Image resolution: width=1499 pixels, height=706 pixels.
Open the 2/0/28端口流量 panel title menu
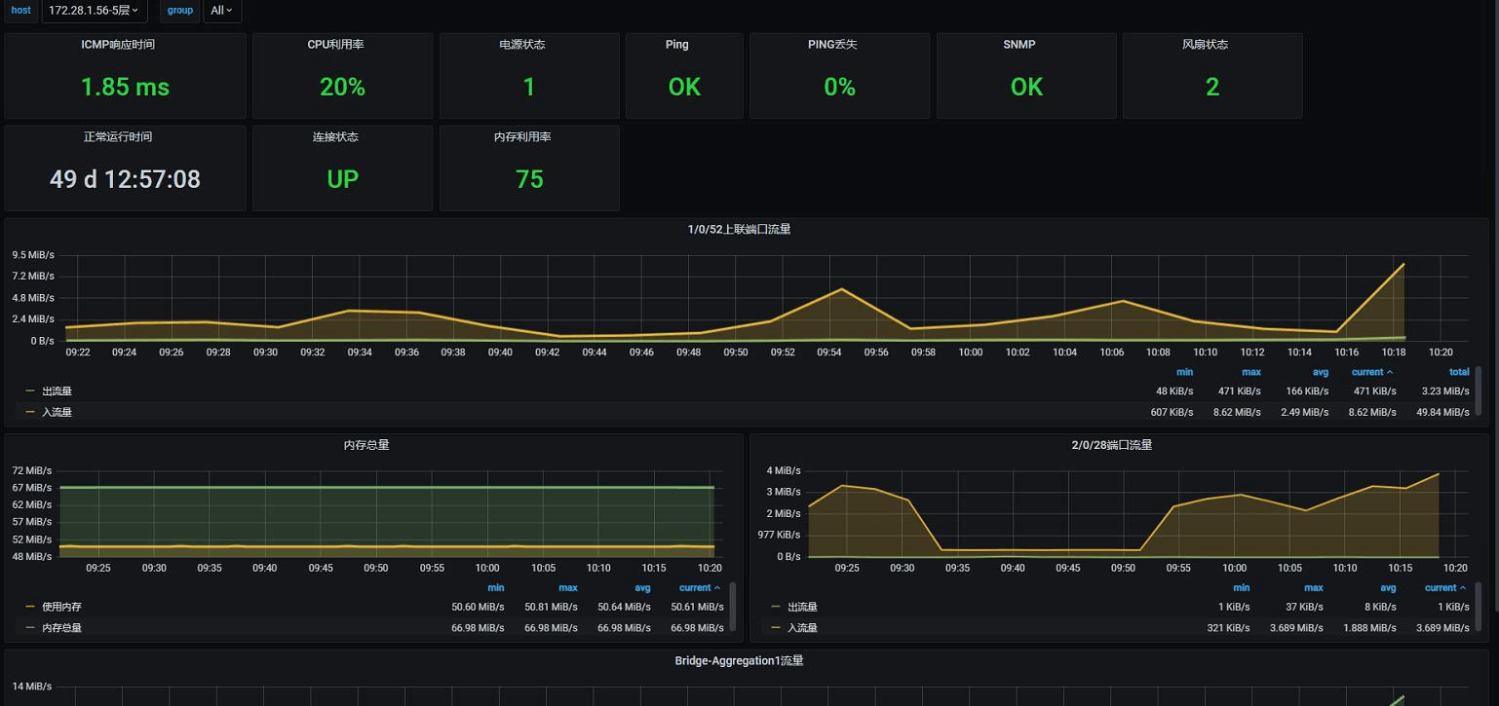coord(1111,445)
